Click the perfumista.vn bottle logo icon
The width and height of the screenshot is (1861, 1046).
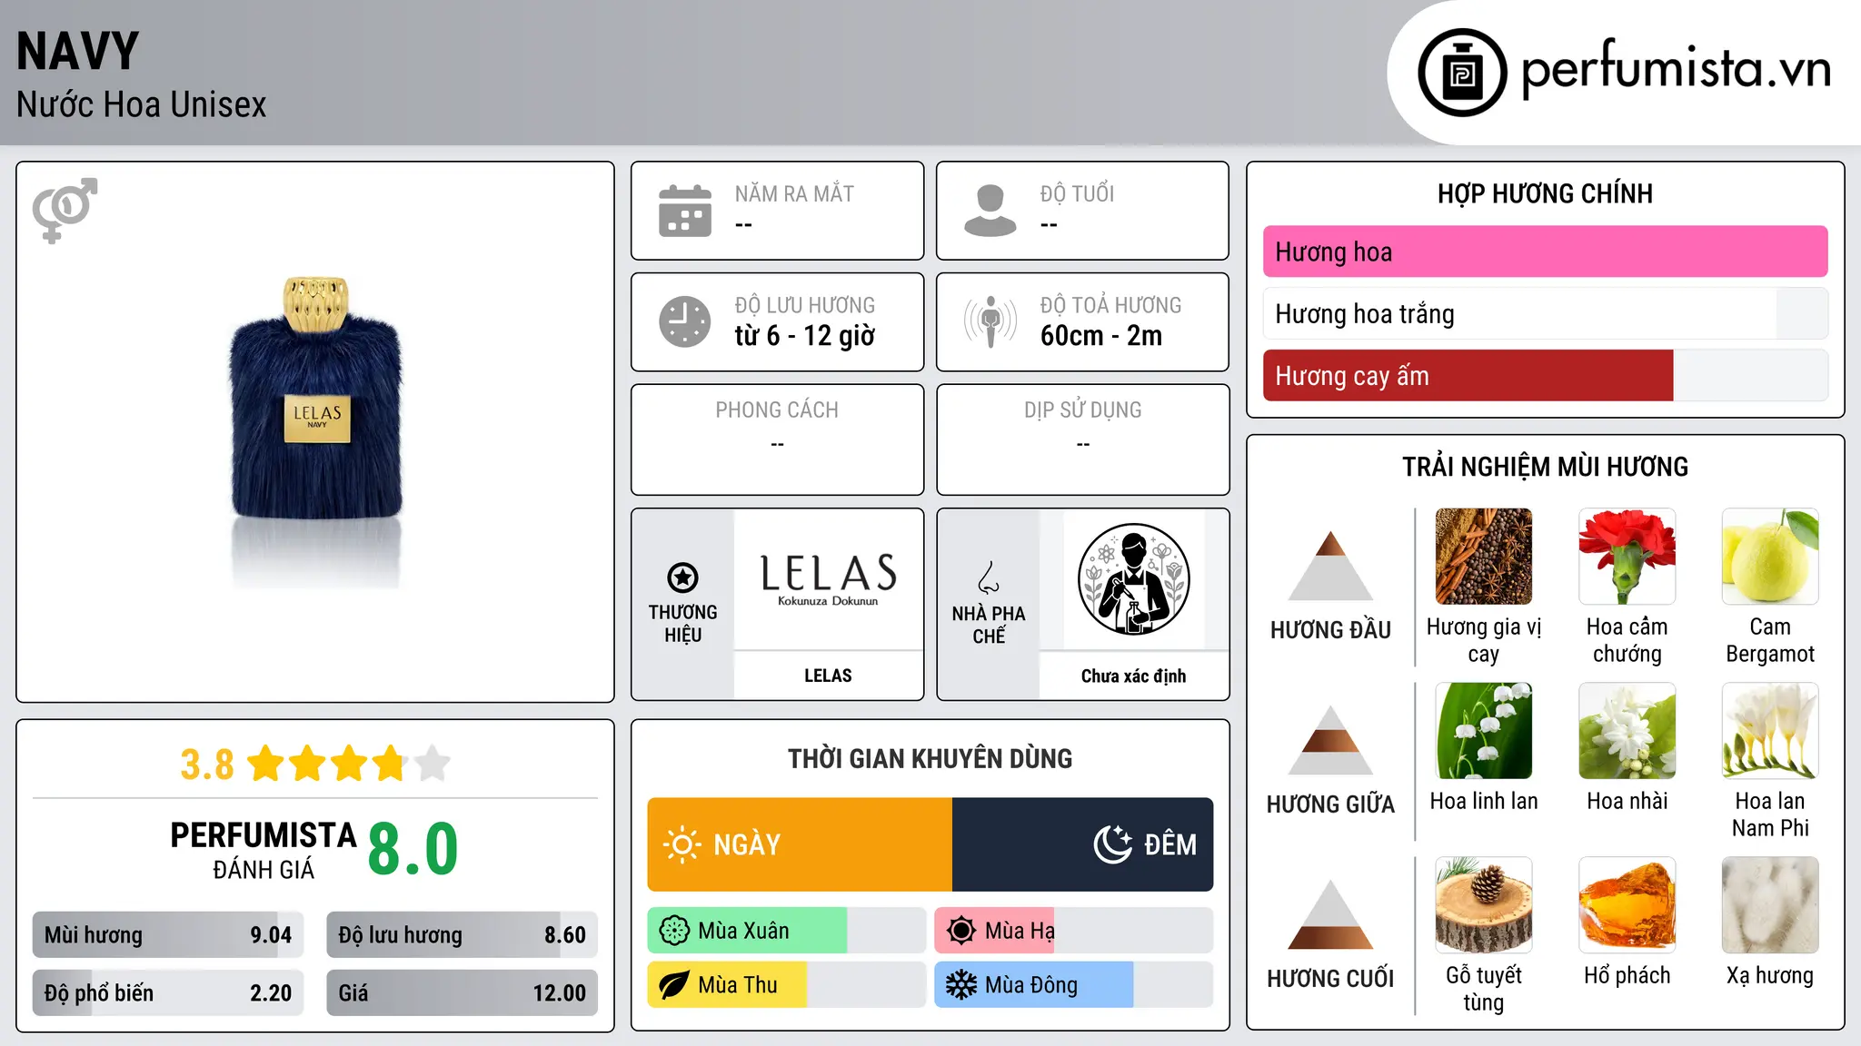(x=1462, y=73)
